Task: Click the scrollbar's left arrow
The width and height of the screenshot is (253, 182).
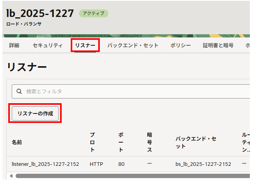Action: (10, 176)
